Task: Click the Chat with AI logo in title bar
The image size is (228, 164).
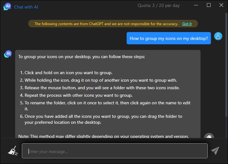Action: point(7,7)
